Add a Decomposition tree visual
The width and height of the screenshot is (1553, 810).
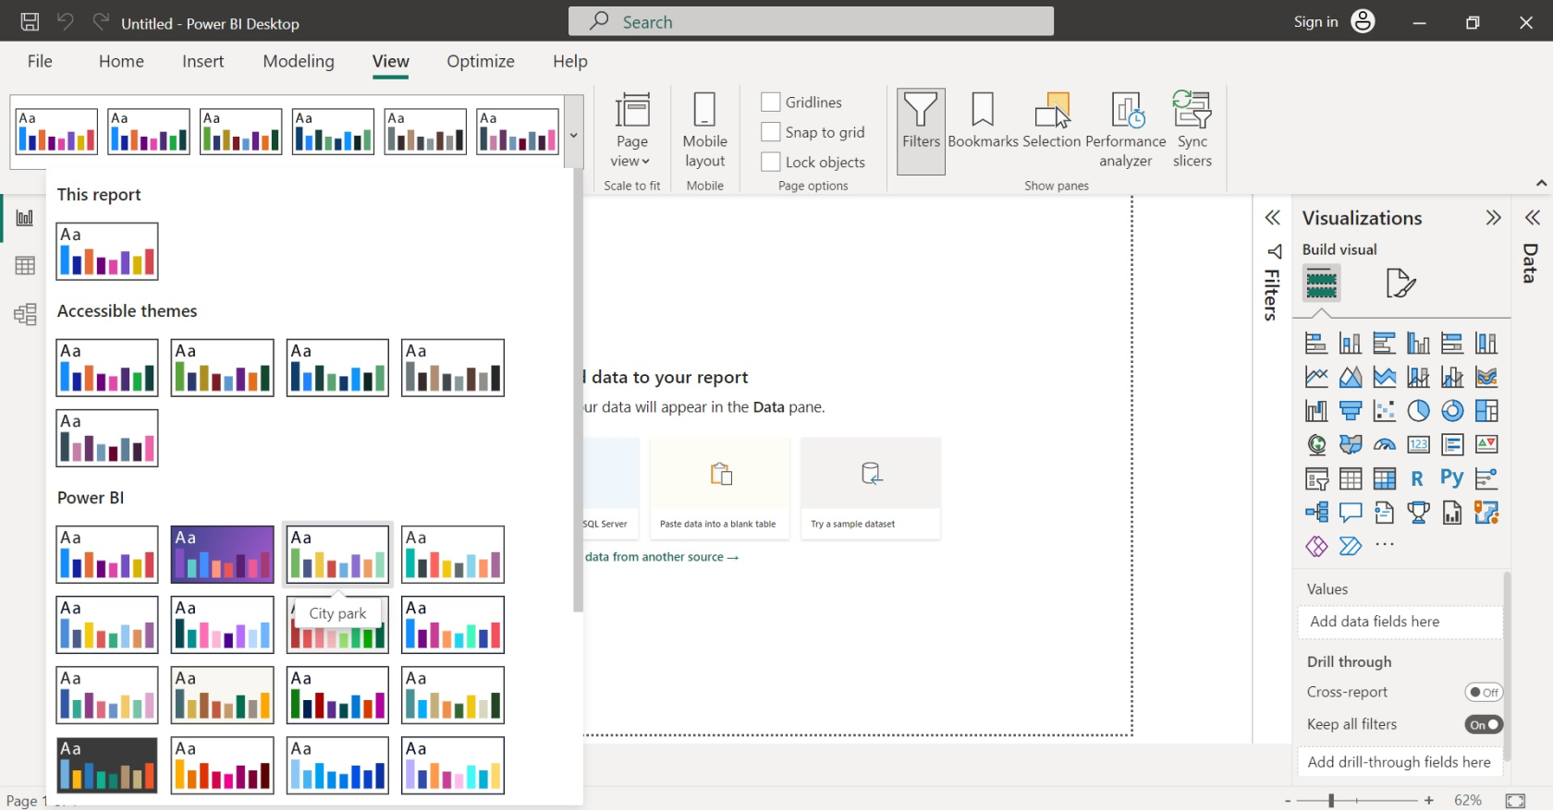(1316, 513)
